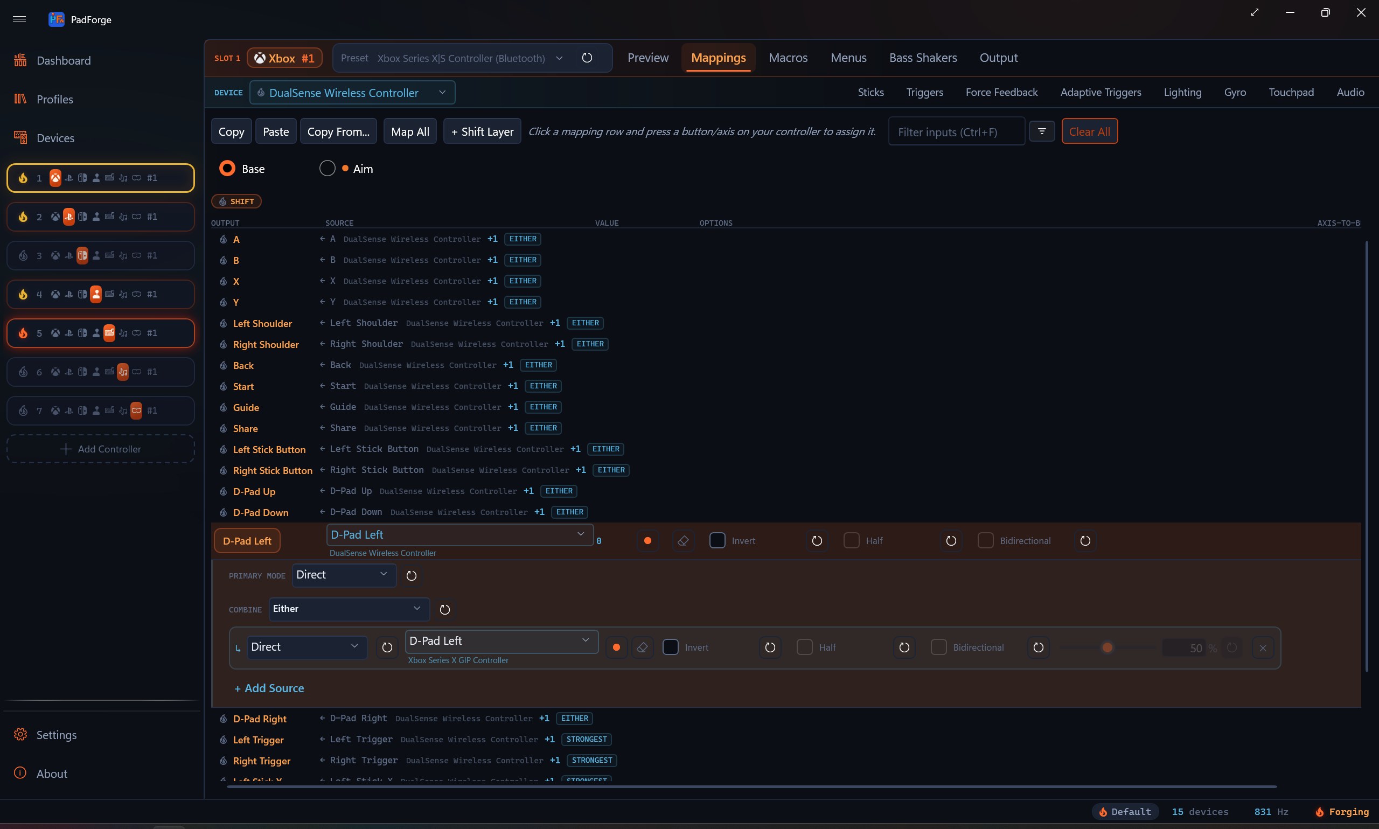Reset the preset with refresh icon
Image resolution: width=1379 pixels, height=829 pixels.
[587, 58]
